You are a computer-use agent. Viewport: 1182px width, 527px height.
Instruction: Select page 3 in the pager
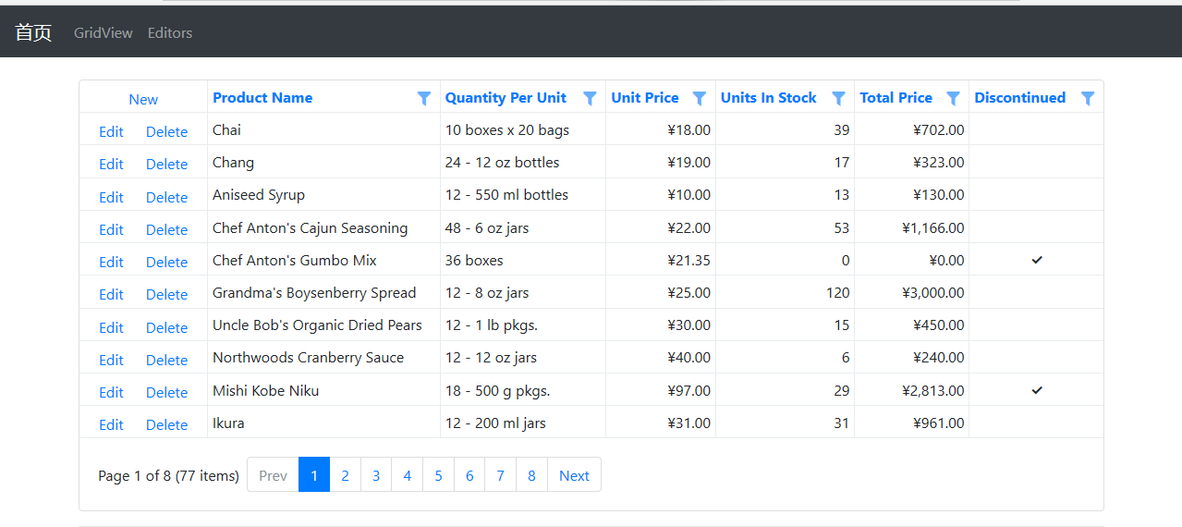[x=376, y=475]
